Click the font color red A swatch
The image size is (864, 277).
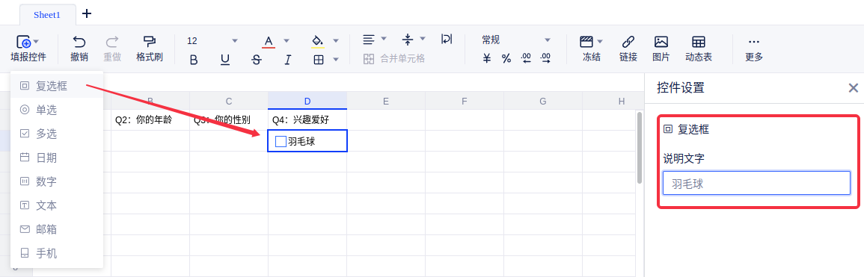click(269, 41)
